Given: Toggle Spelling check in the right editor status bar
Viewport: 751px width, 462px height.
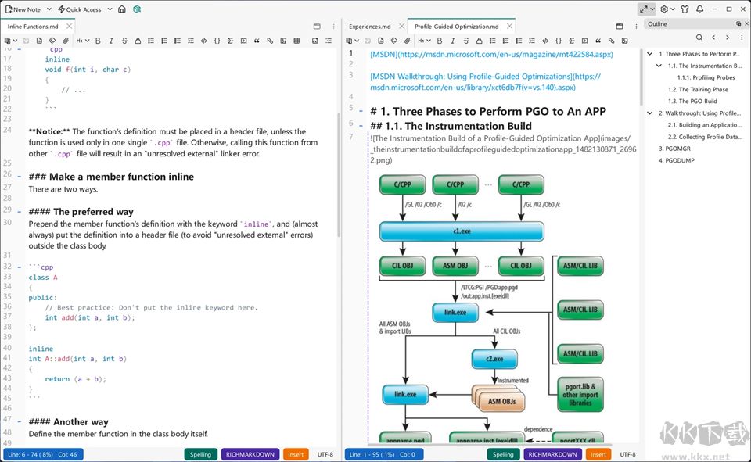Looking at the screenshot, I should click(x=503, y=454).
